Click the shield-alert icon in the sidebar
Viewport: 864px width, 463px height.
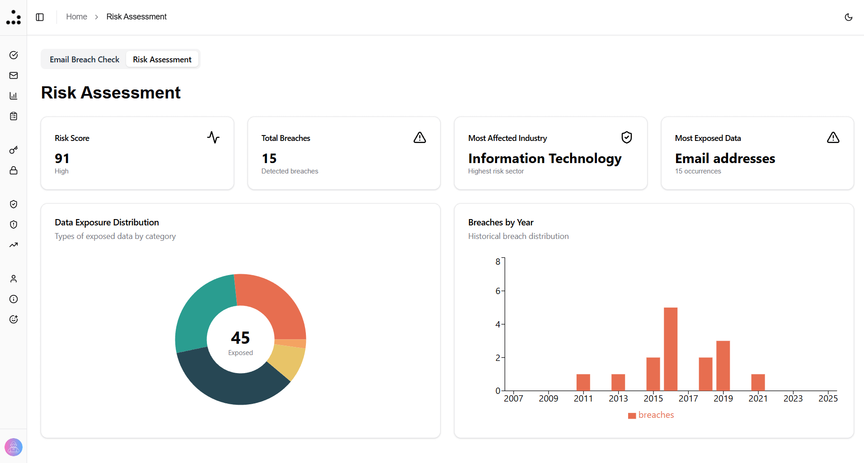[14, 224]
